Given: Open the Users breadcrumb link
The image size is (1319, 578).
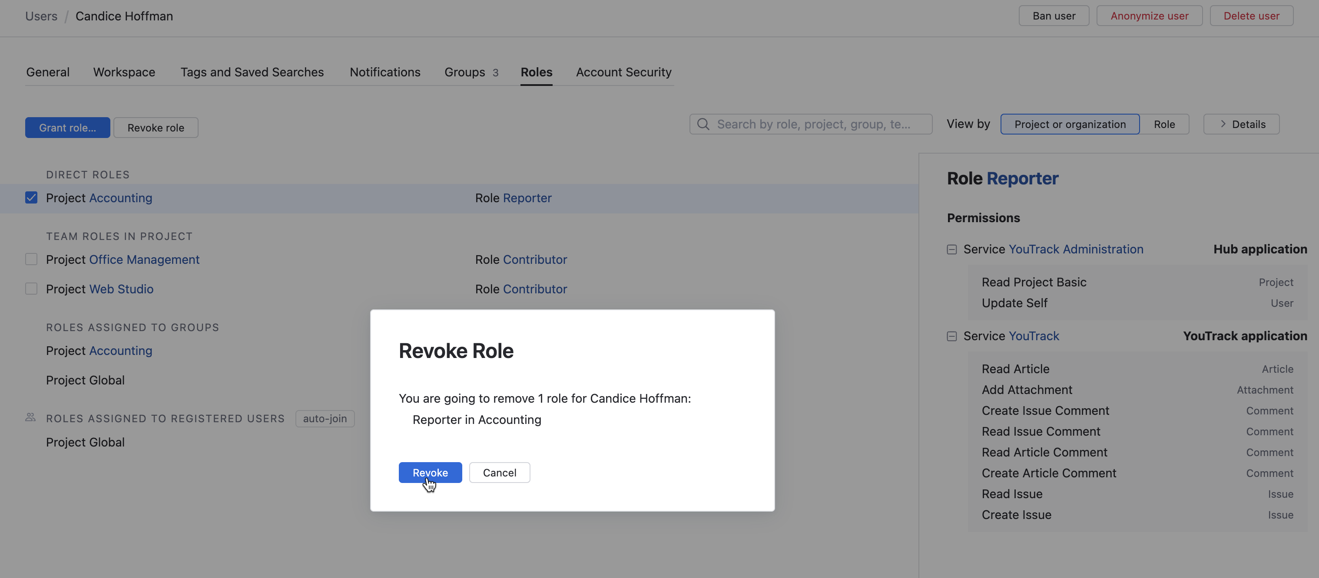Looking at the screenshot, I should tap(41, 16).
